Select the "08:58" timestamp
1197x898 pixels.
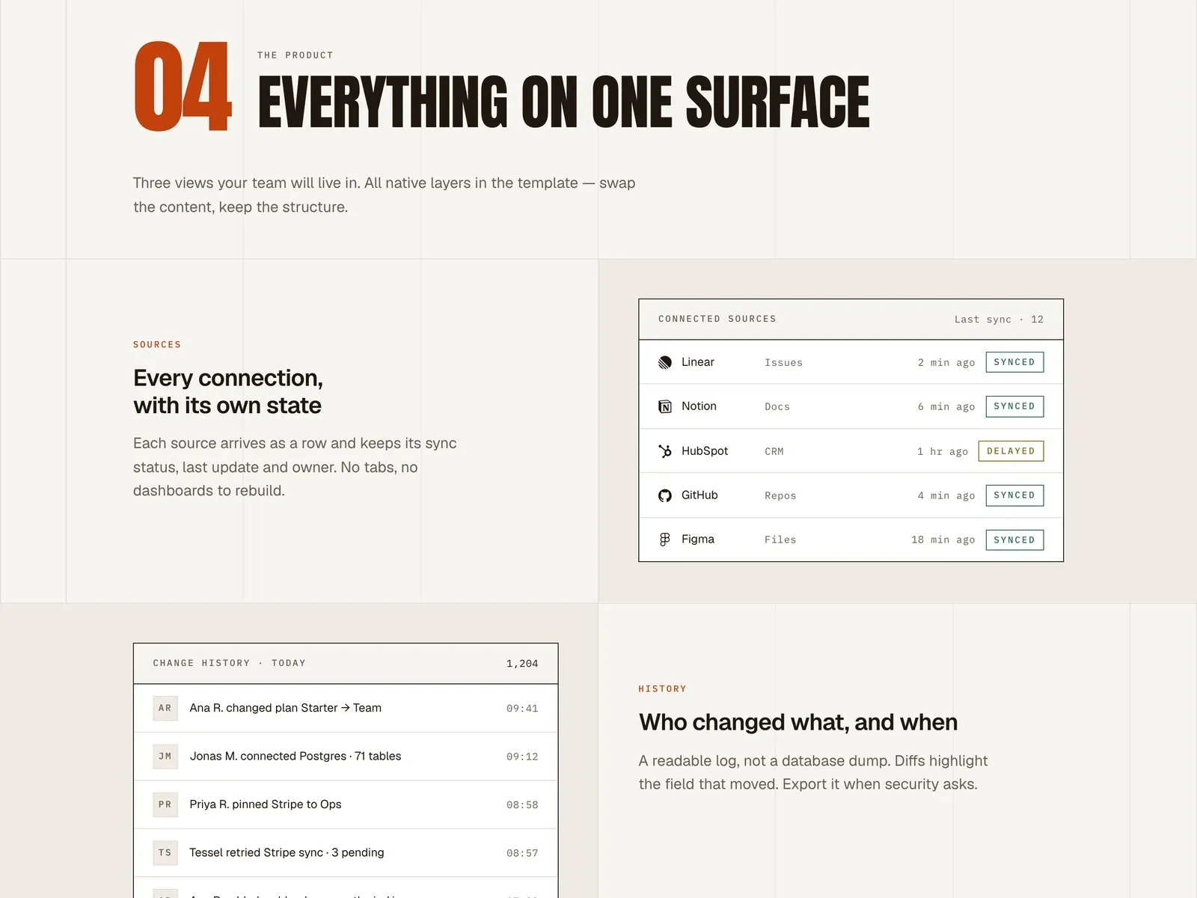point(522,805)
